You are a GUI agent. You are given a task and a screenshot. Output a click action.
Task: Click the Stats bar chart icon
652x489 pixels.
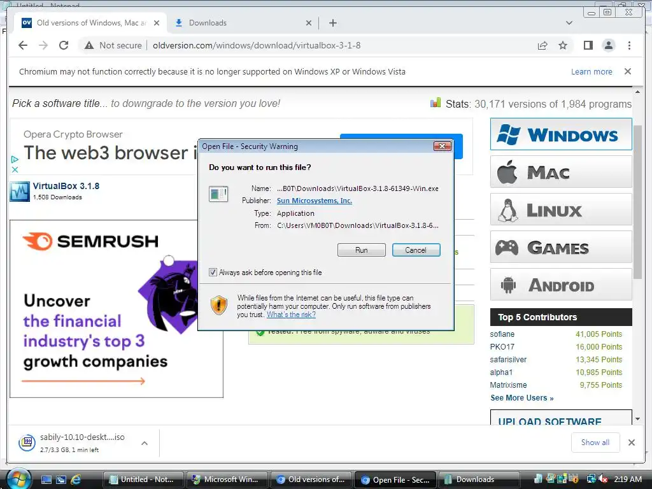[x=436, y=103]
